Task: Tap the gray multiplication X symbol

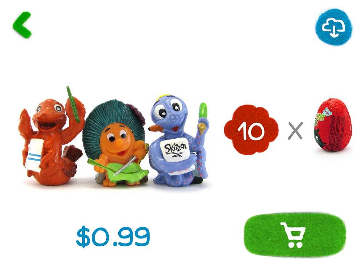Action: tap(295, 131)
